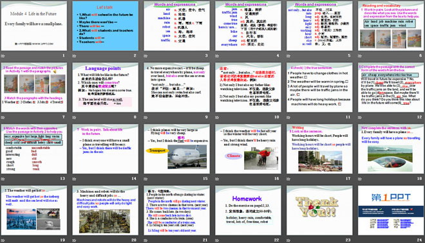Select the Writing slide with beach photo
The height and width of the screenshot is (243, 425).
click(319, 149)
